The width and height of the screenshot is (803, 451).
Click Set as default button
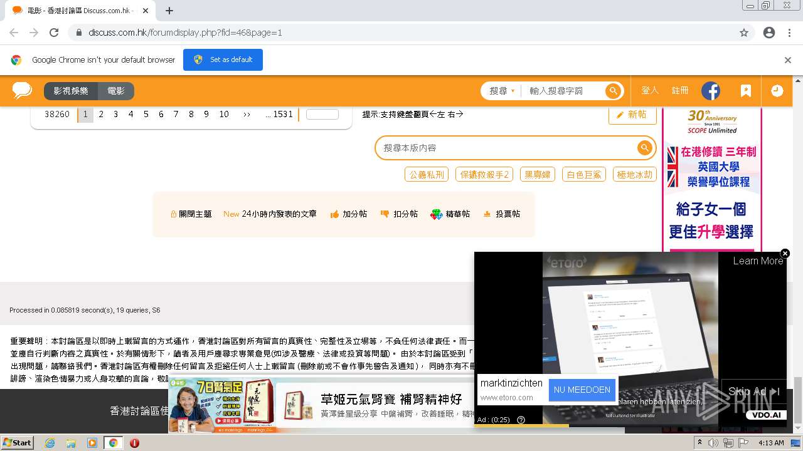pyautogui.click(x=223, y=60)
